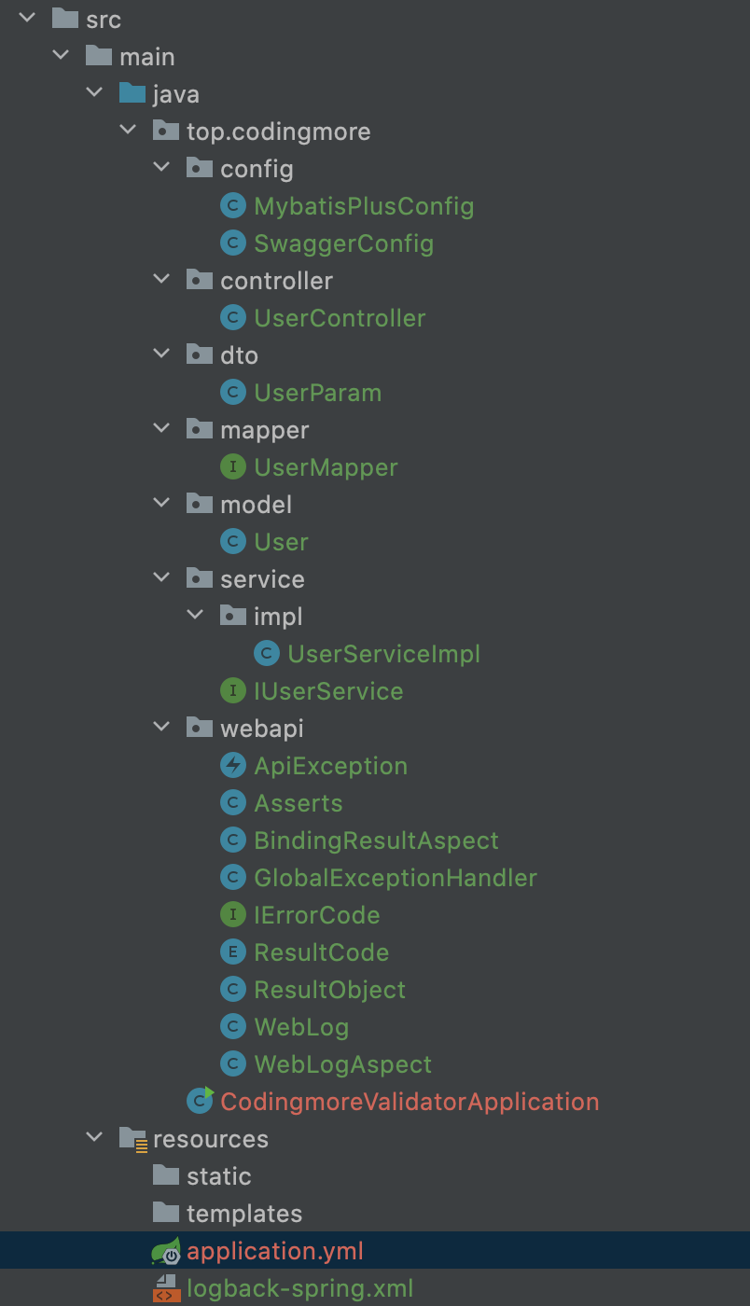Click the enum icon beside ResultCode

tap(232, 952)
